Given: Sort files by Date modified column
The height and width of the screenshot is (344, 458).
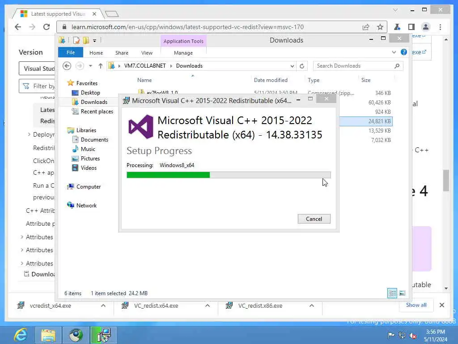Looking at the screenshot, I should 271,80.
